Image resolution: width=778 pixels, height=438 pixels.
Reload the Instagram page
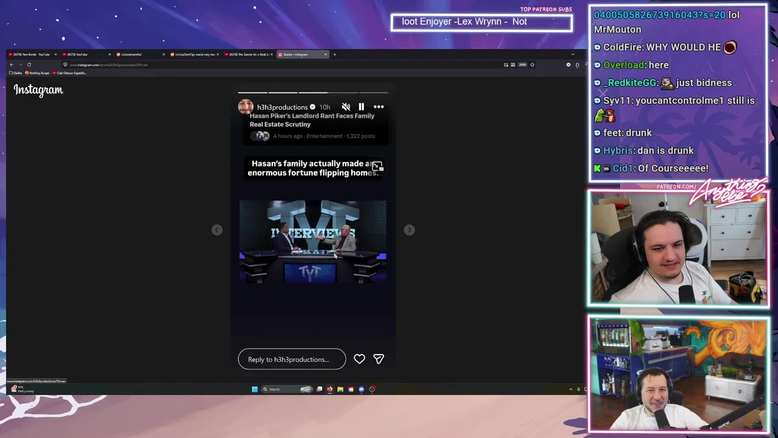(29, 64)
